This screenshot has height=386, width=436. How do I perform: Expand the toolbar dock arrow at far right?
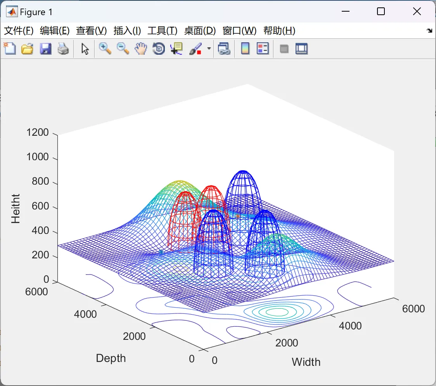point(429,31)
